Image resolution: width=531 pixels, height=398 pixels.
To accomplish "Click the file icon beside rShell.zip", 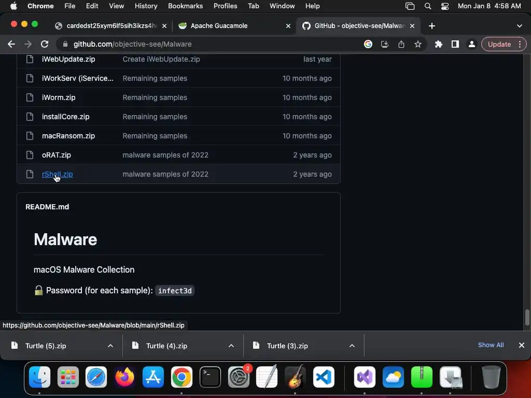I will point(30,174).
